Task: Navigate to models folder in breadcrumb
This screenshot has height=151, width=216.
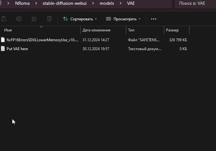Action: coord(107,3)
